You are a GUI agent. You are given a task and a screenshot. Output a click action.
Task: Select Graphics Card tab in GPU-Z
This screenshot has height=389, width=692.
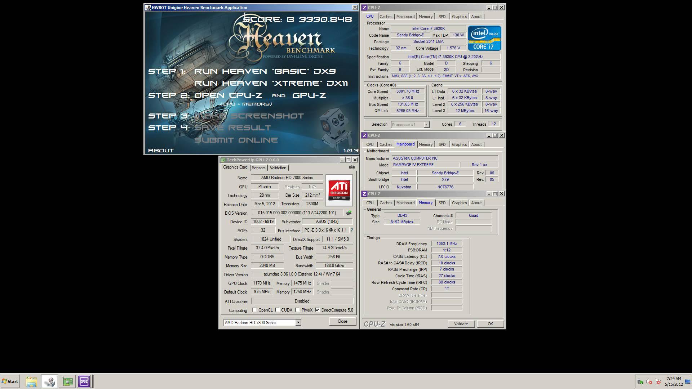click(x=235, y=167)
